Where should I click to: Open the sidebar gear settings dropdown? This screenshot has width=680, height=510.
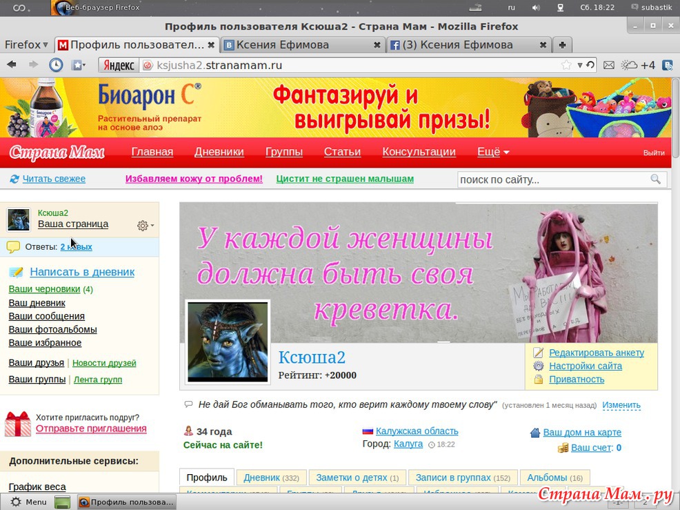click(146, 225)
